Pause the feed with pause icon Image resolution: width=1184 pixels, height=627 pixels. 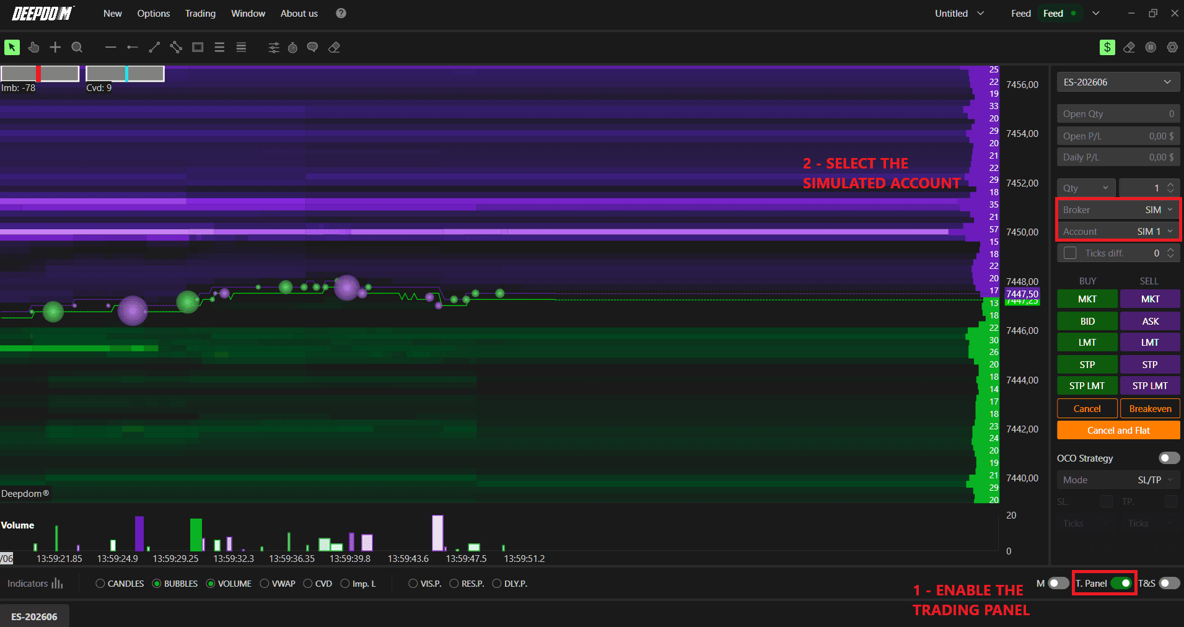(x=1151, y=47)
